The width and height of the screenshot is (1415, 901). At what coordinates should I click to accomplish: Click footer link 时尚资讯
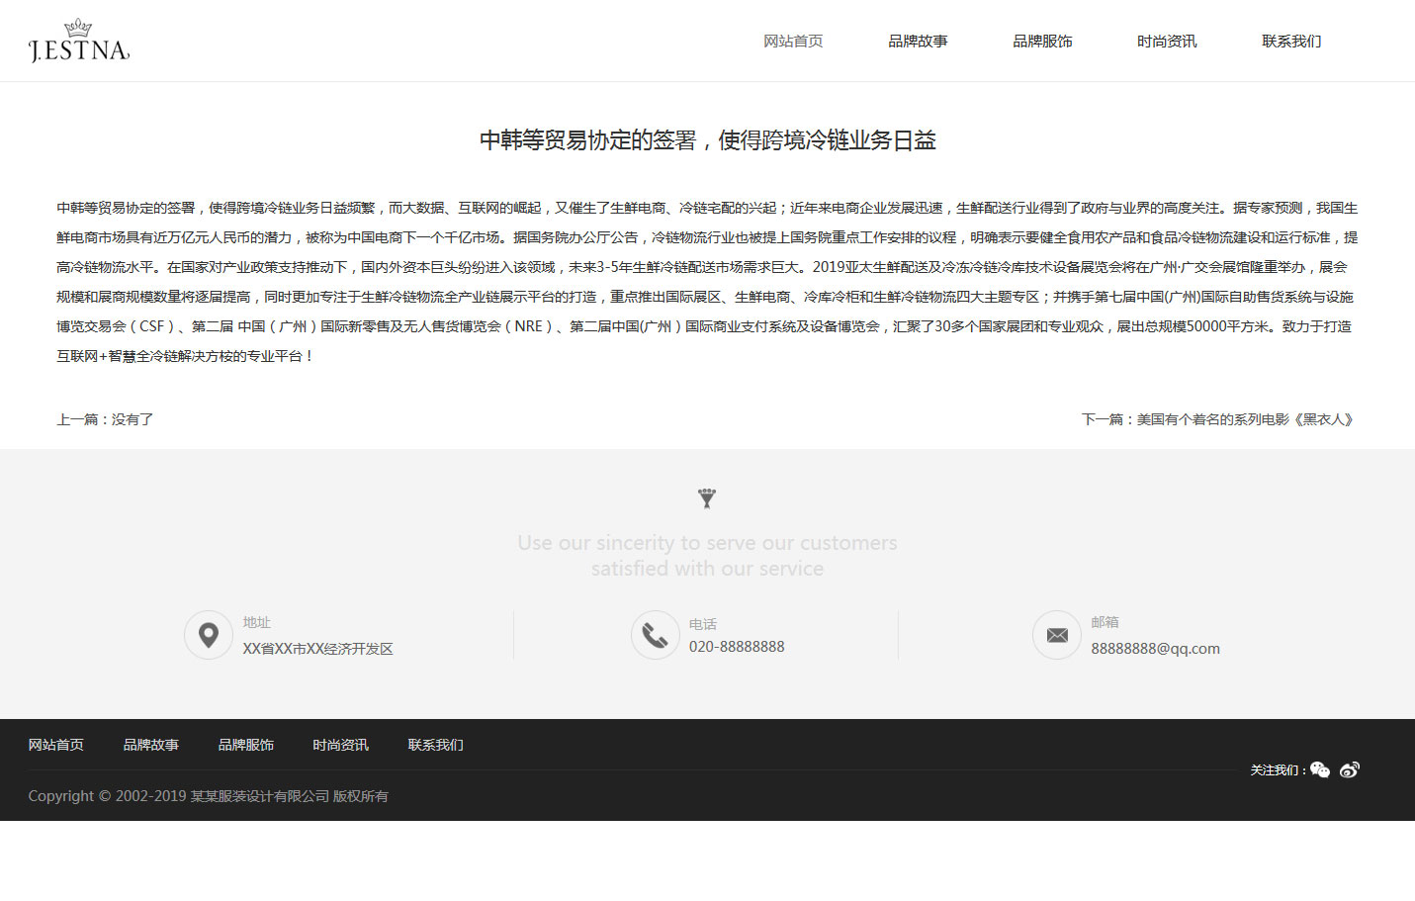point(341,745)
